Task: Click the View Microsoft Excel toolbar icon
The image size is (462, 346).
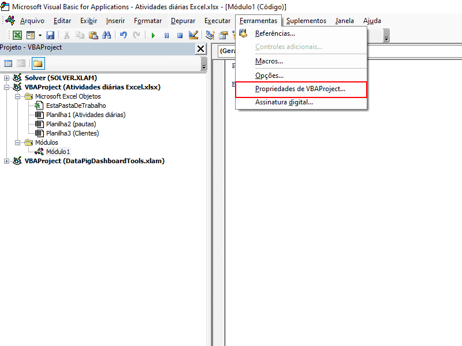Action: click(17, 35)
